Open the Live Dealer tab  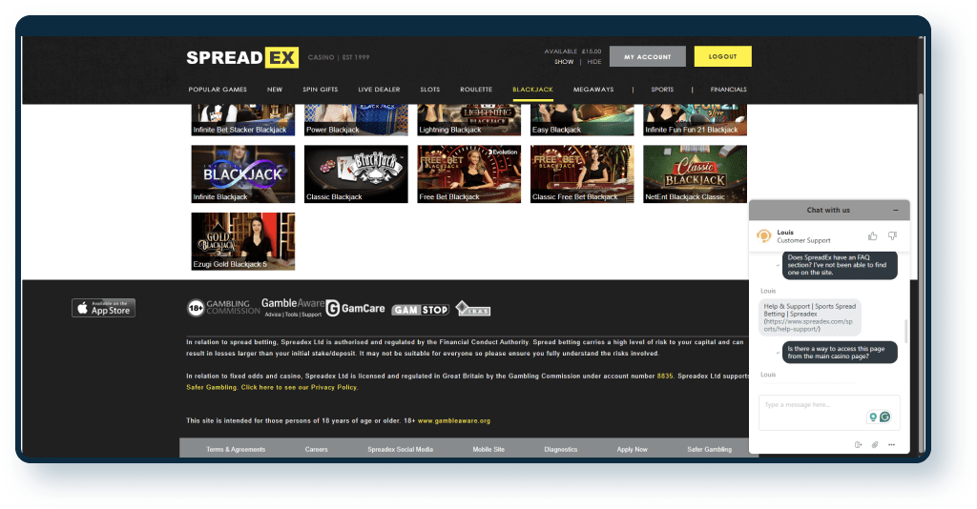(379, 90)
